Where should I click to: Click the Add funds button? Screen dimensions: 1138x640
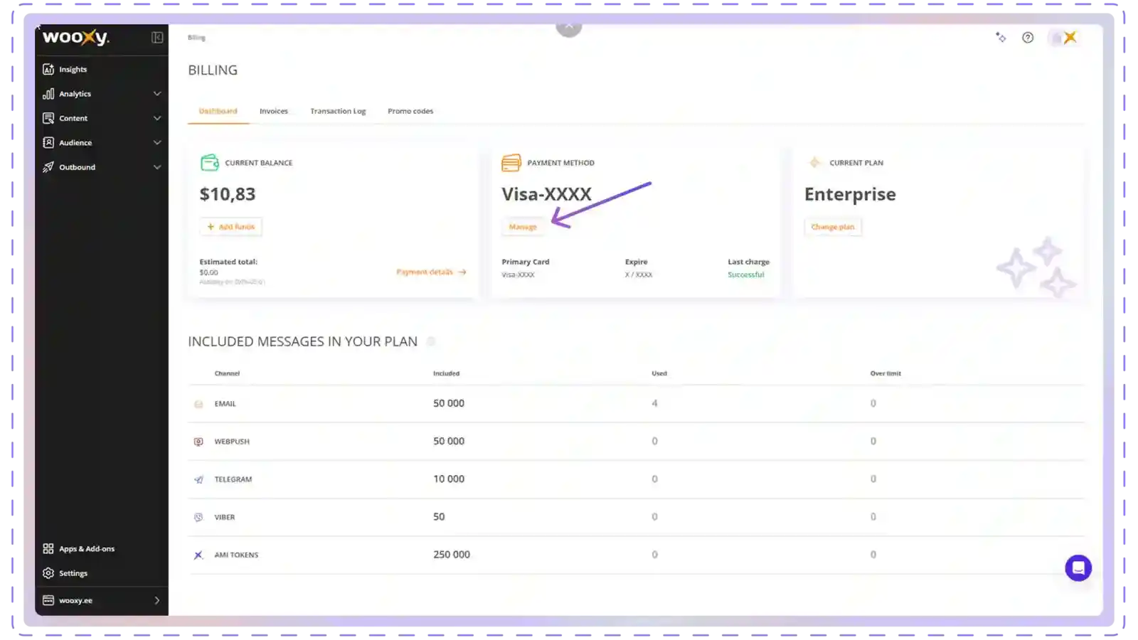(x=231, y=227)
